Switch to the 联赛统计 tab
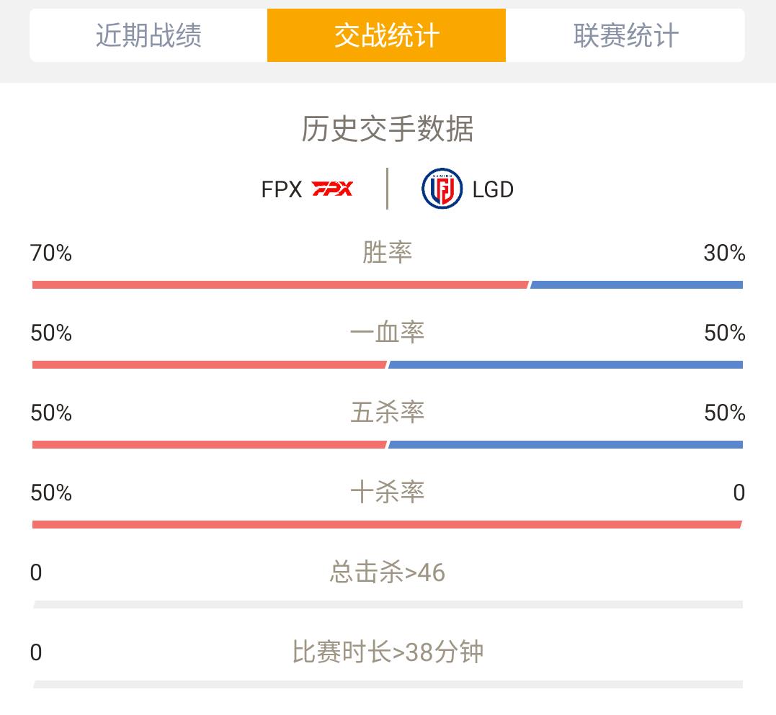776x715 pixels. (x=625, y=35)
